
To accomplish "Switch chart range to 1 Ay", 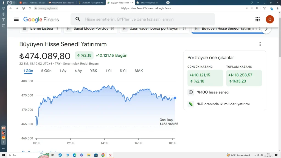I will [x=63, y=71].
